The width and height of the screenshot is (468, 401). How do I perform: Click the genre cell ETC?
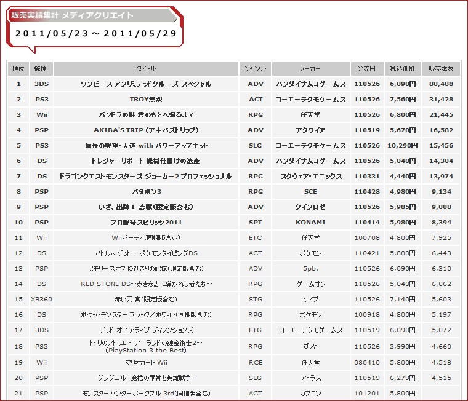click(x=255, y=237)
